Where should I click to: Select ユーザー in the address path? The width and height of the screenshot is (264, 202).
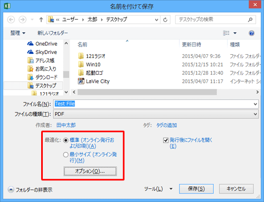[x=70, y=20]
